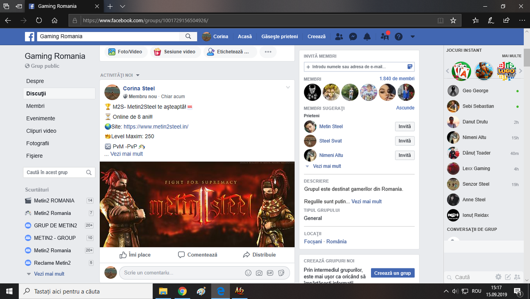Click Distribuie to share the post
530x299 pixels.
point(259,255)
